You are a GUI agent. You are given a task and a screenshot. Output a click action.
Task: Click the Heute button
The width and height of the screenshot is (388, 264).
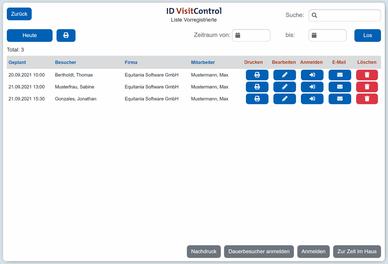pyautogui.click(x=30, y=36)
